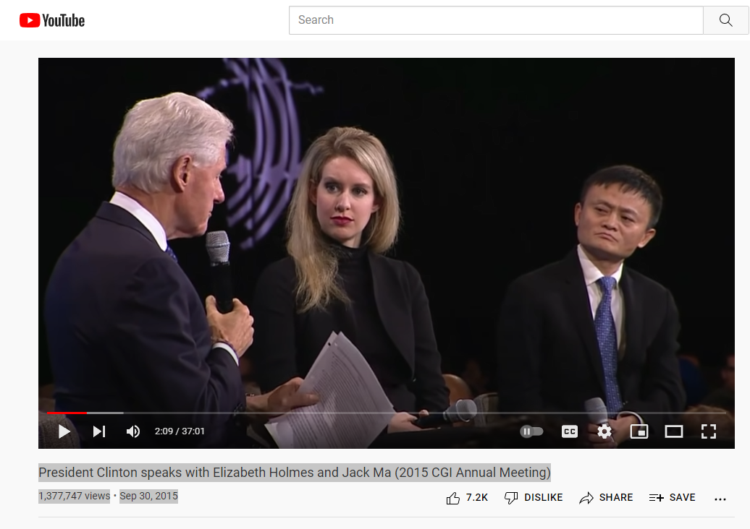Click the video title text
Image resolution: width=750 pixels, height=529 pixels.
coord(295,473)
